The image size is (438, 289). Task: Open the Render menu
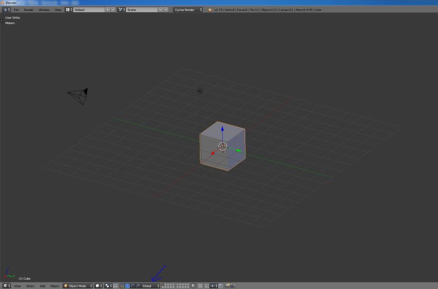[x=28, y=10]
